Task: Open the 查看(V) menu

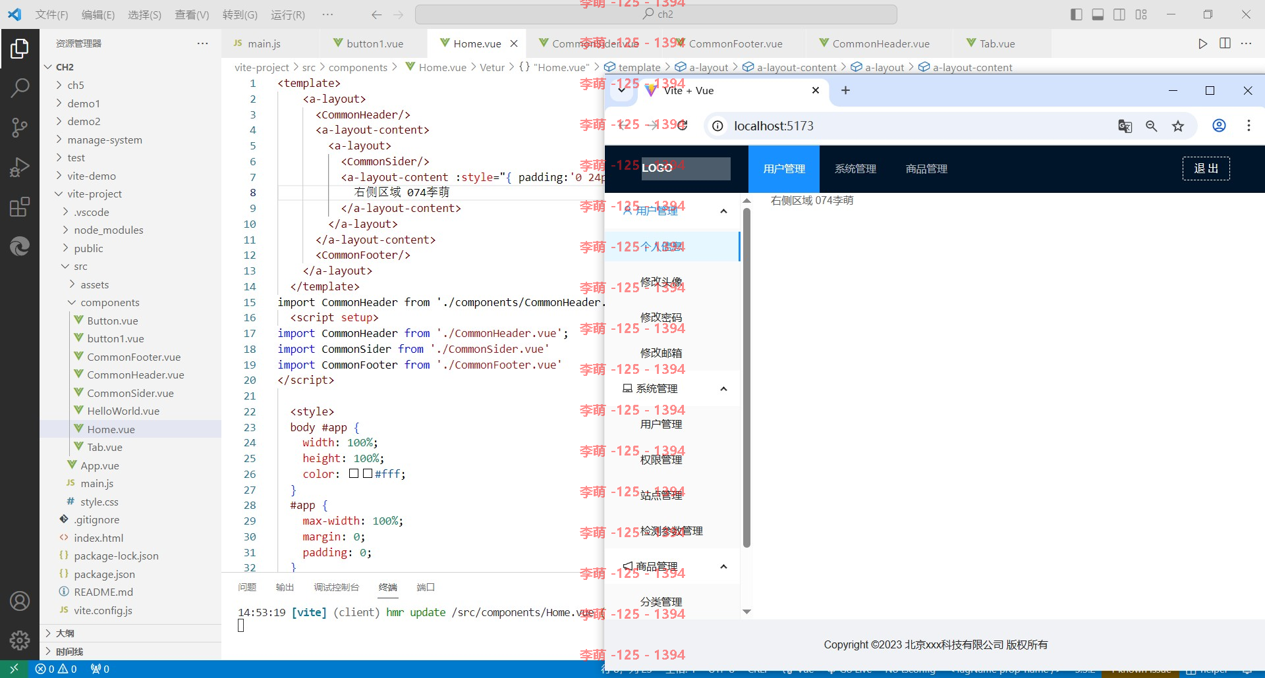Action: click(x=192, y=14)
